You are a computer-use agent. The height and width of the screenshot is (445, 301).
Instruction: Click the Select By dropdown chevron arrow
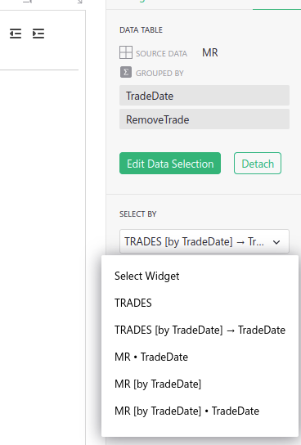click(x=276, y=242)
